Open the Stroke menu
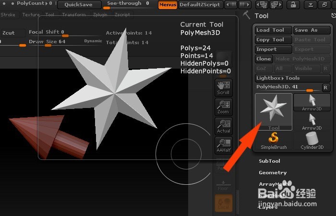The height and width of the screenshot is (216, 336). (x=8, y=15)
